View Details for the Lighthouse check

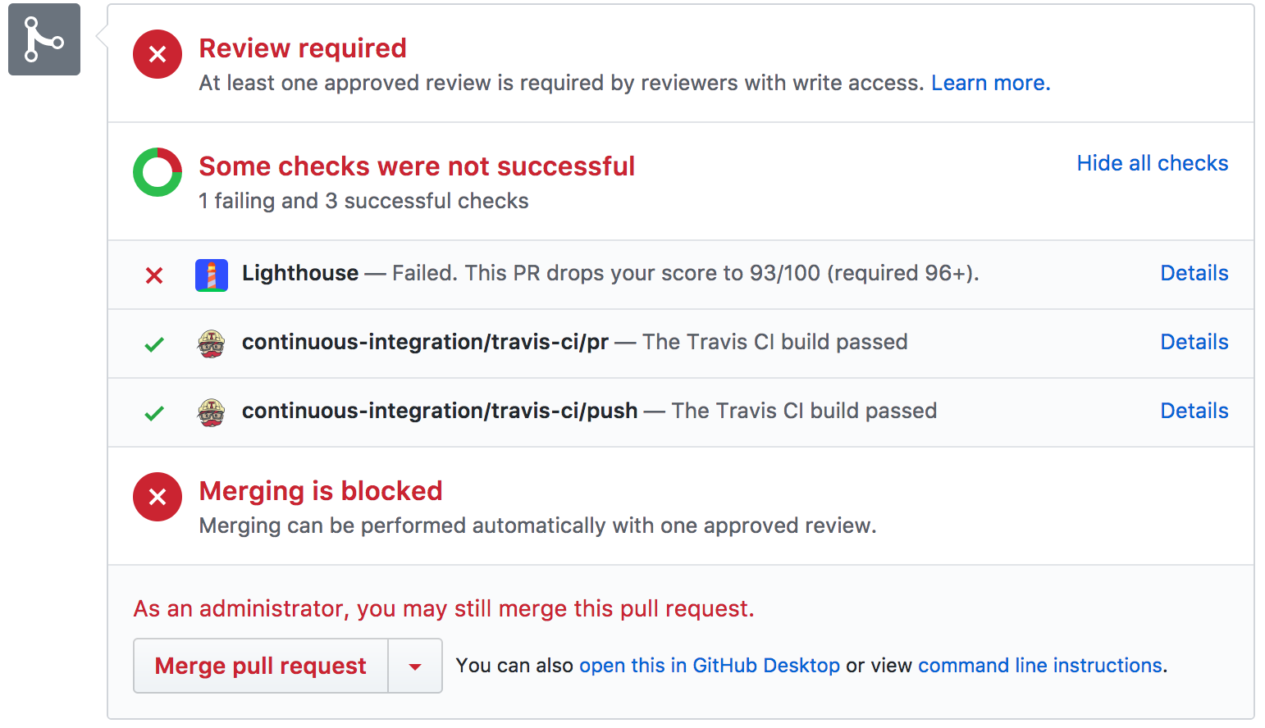click(x=1194, y=273)
